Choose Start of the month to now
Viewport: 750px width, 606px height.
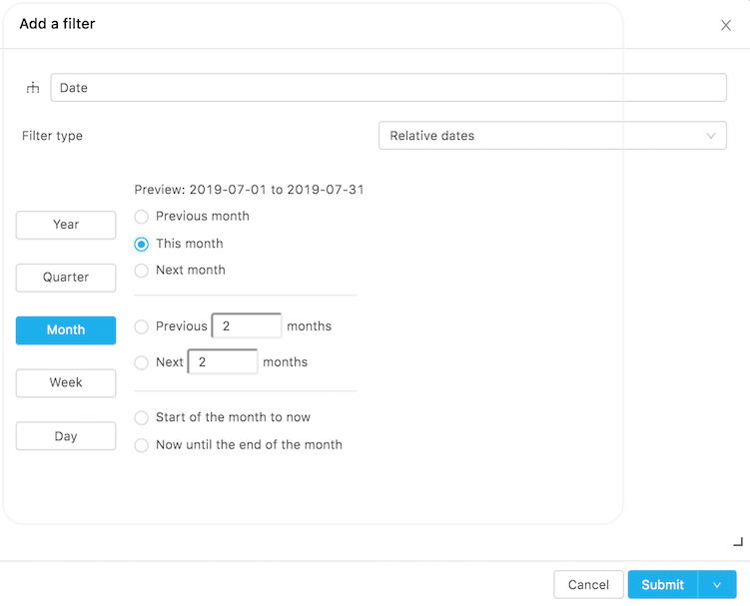point(142,418)
